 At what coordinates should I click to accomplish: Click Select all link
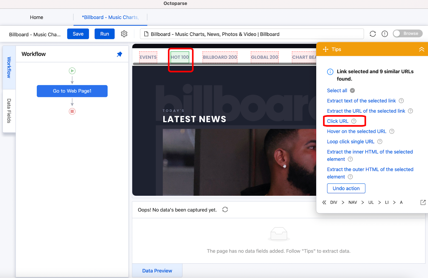pyautogui.click(x=337, y=91)
